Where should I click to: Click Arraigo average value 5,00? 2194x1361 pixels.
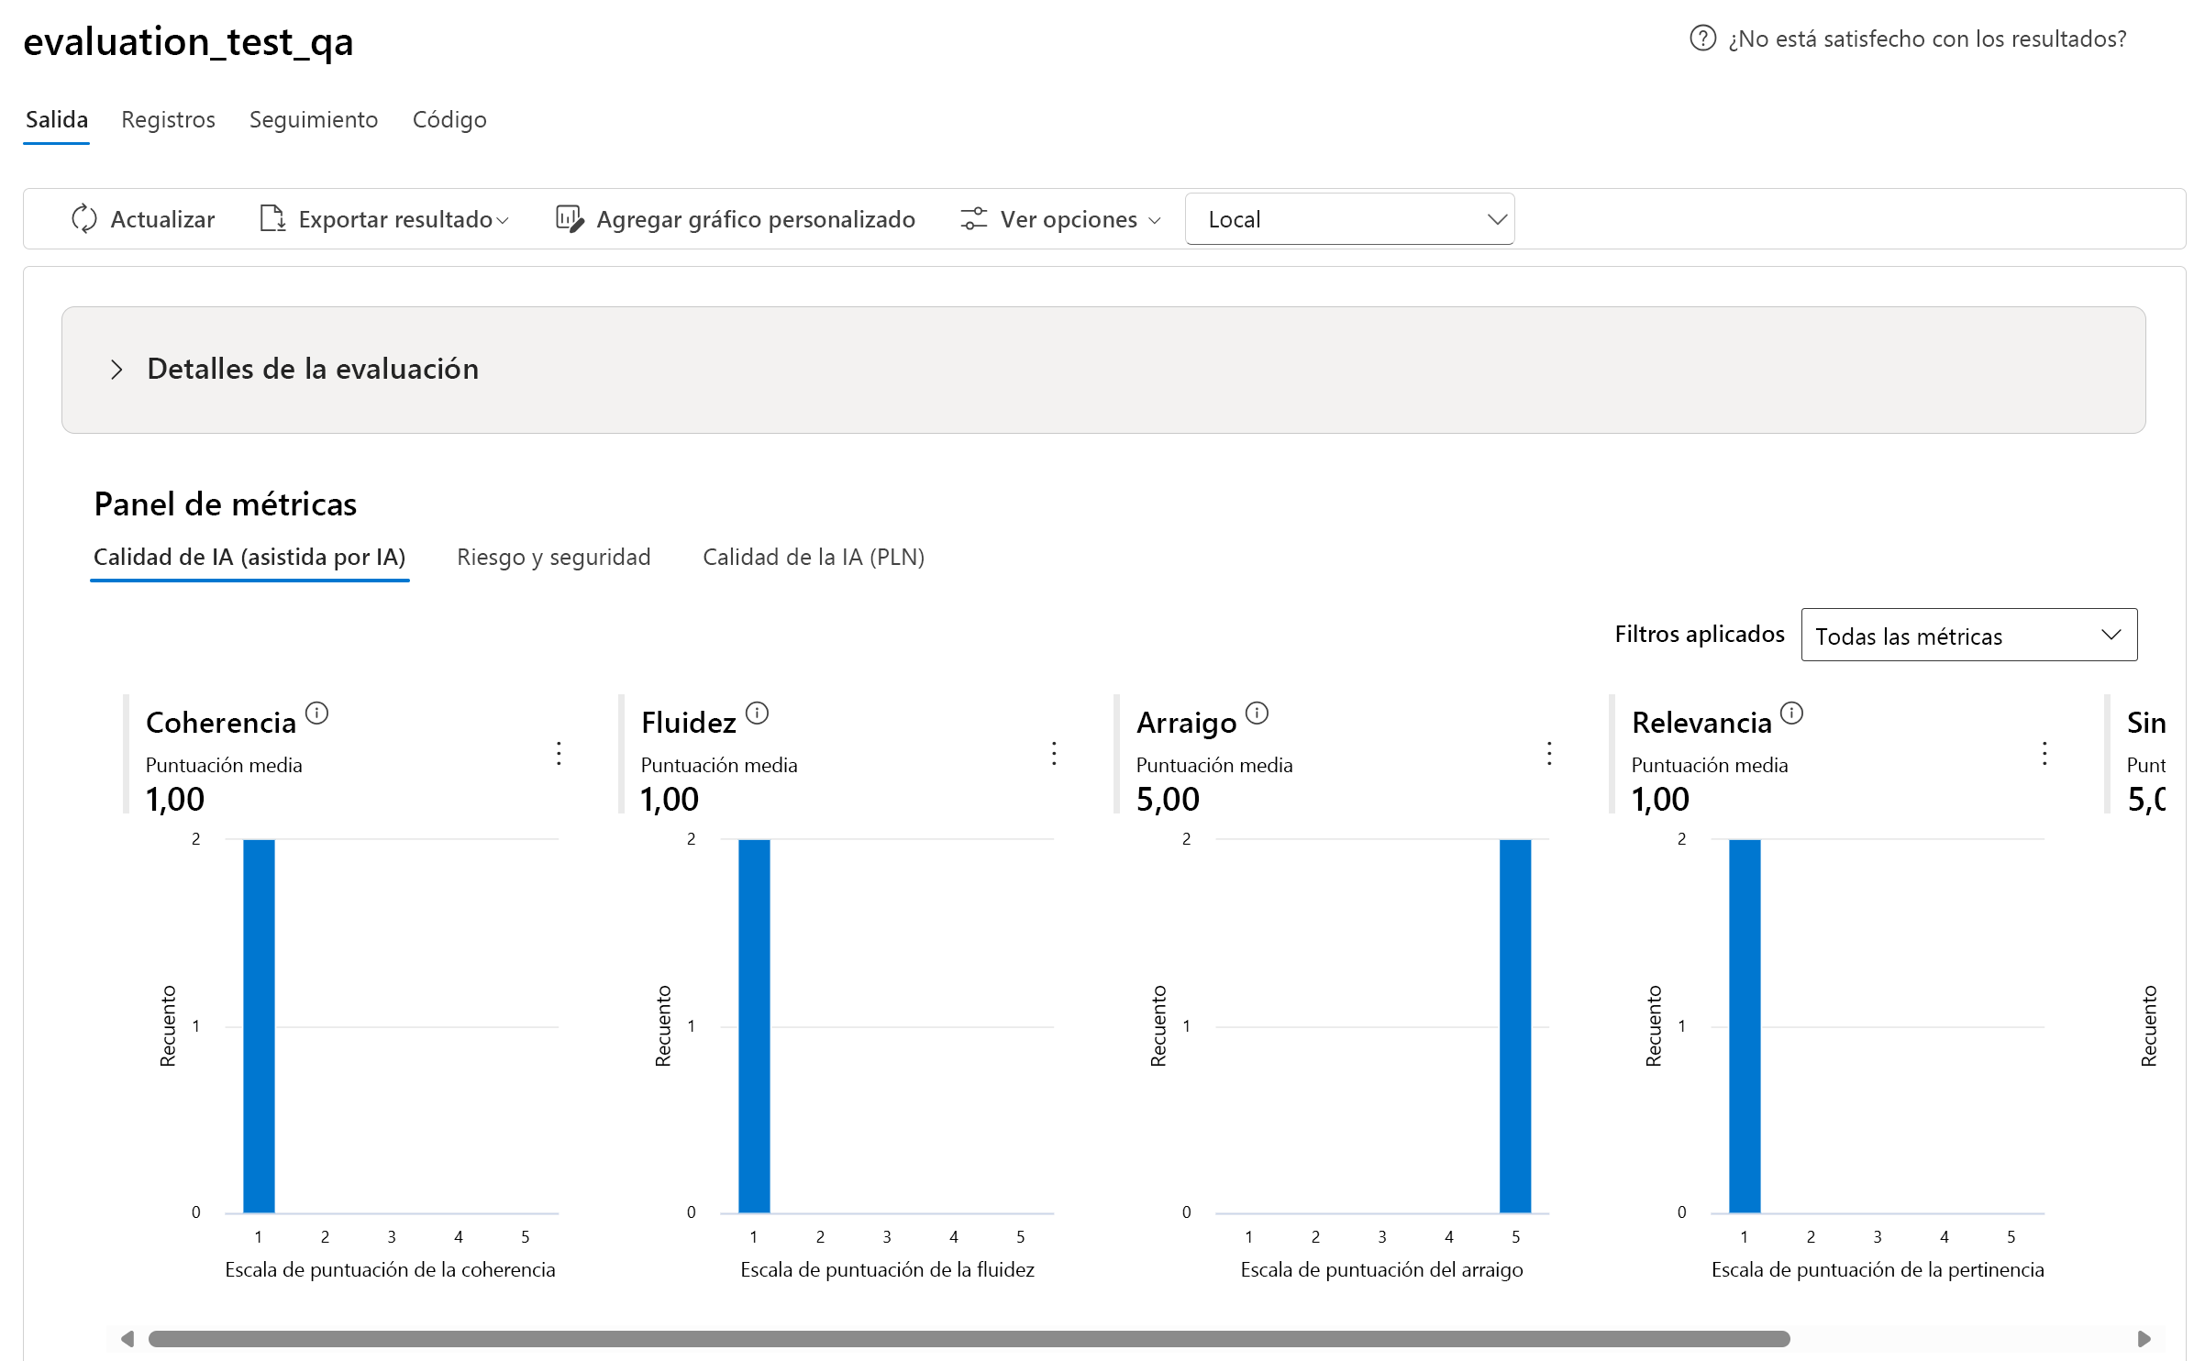tap(1168, 800)
